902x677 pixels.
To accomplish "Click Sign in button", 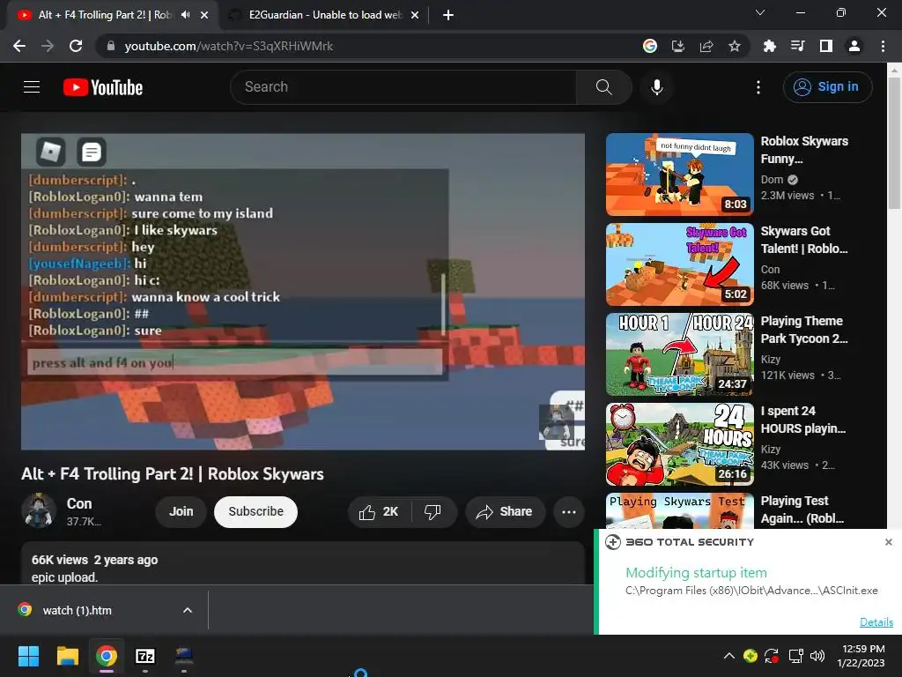I will point(827,87).
